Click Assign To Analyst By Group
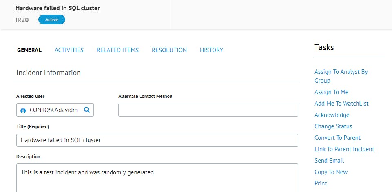392x192 pixels. (x=341, y=72)
